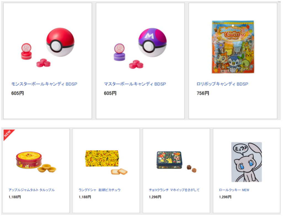
Task: Open アップルジャムタルト タルップル link
Action: (31, 190)
